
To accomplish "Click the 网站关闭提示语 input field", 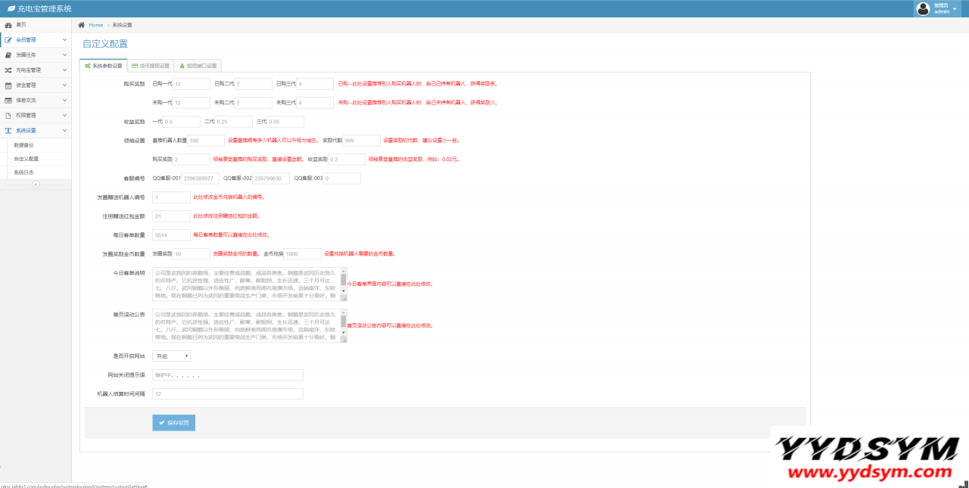I will [x=227, y=375].
